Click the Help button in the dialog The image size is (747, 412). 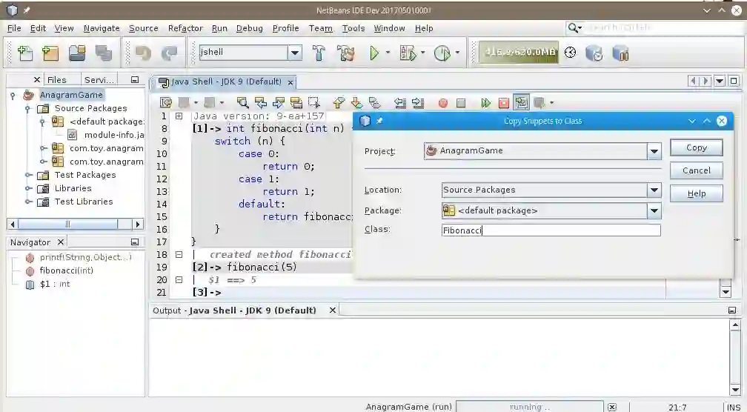696,193
